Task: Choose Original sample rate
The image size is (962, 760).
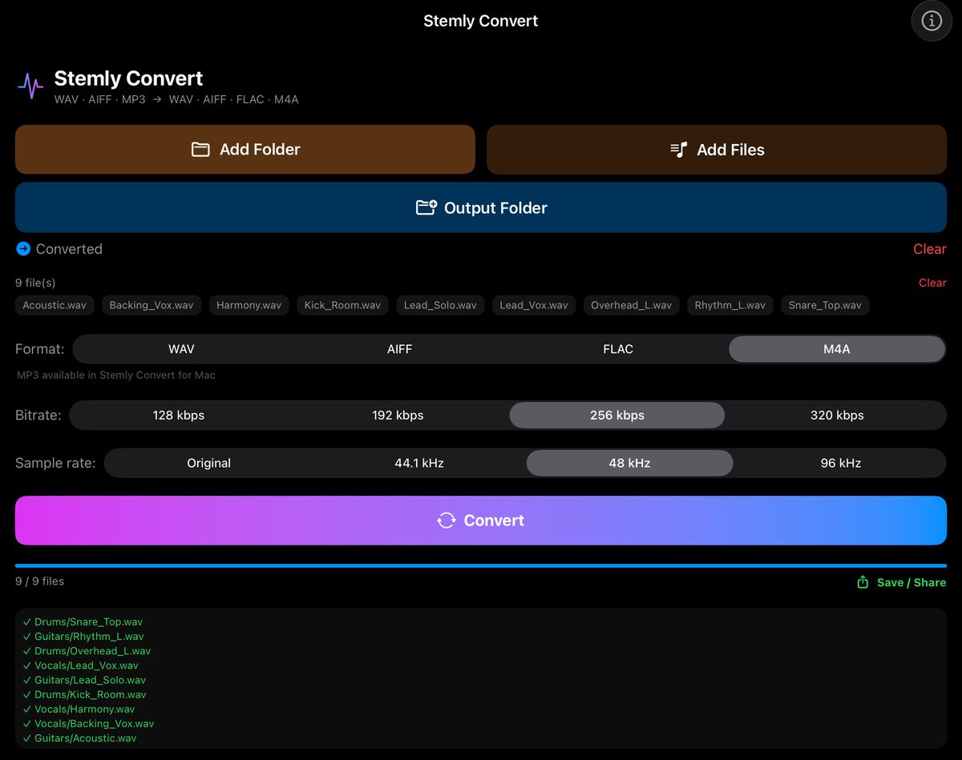Action: tap(209, 463)
